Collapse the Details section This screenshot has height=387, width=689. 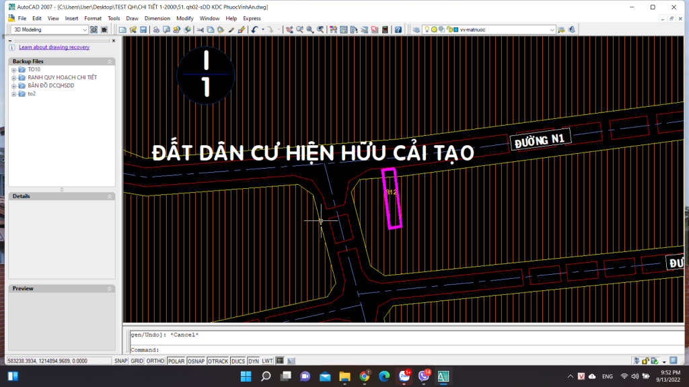[x=110, y=197]
